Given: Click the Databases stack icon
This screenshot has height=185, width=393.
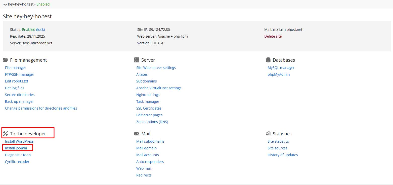Looking at the screenshot, I should click(x=268, y=60).
